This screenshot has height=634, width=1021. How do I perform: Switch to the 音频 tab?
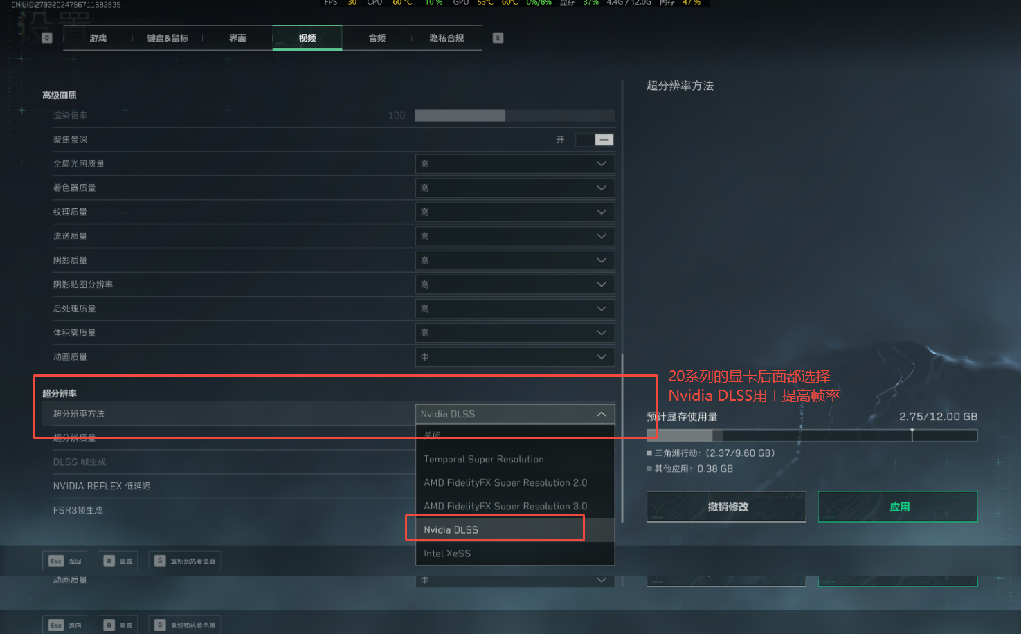click(x=377, y=38)
